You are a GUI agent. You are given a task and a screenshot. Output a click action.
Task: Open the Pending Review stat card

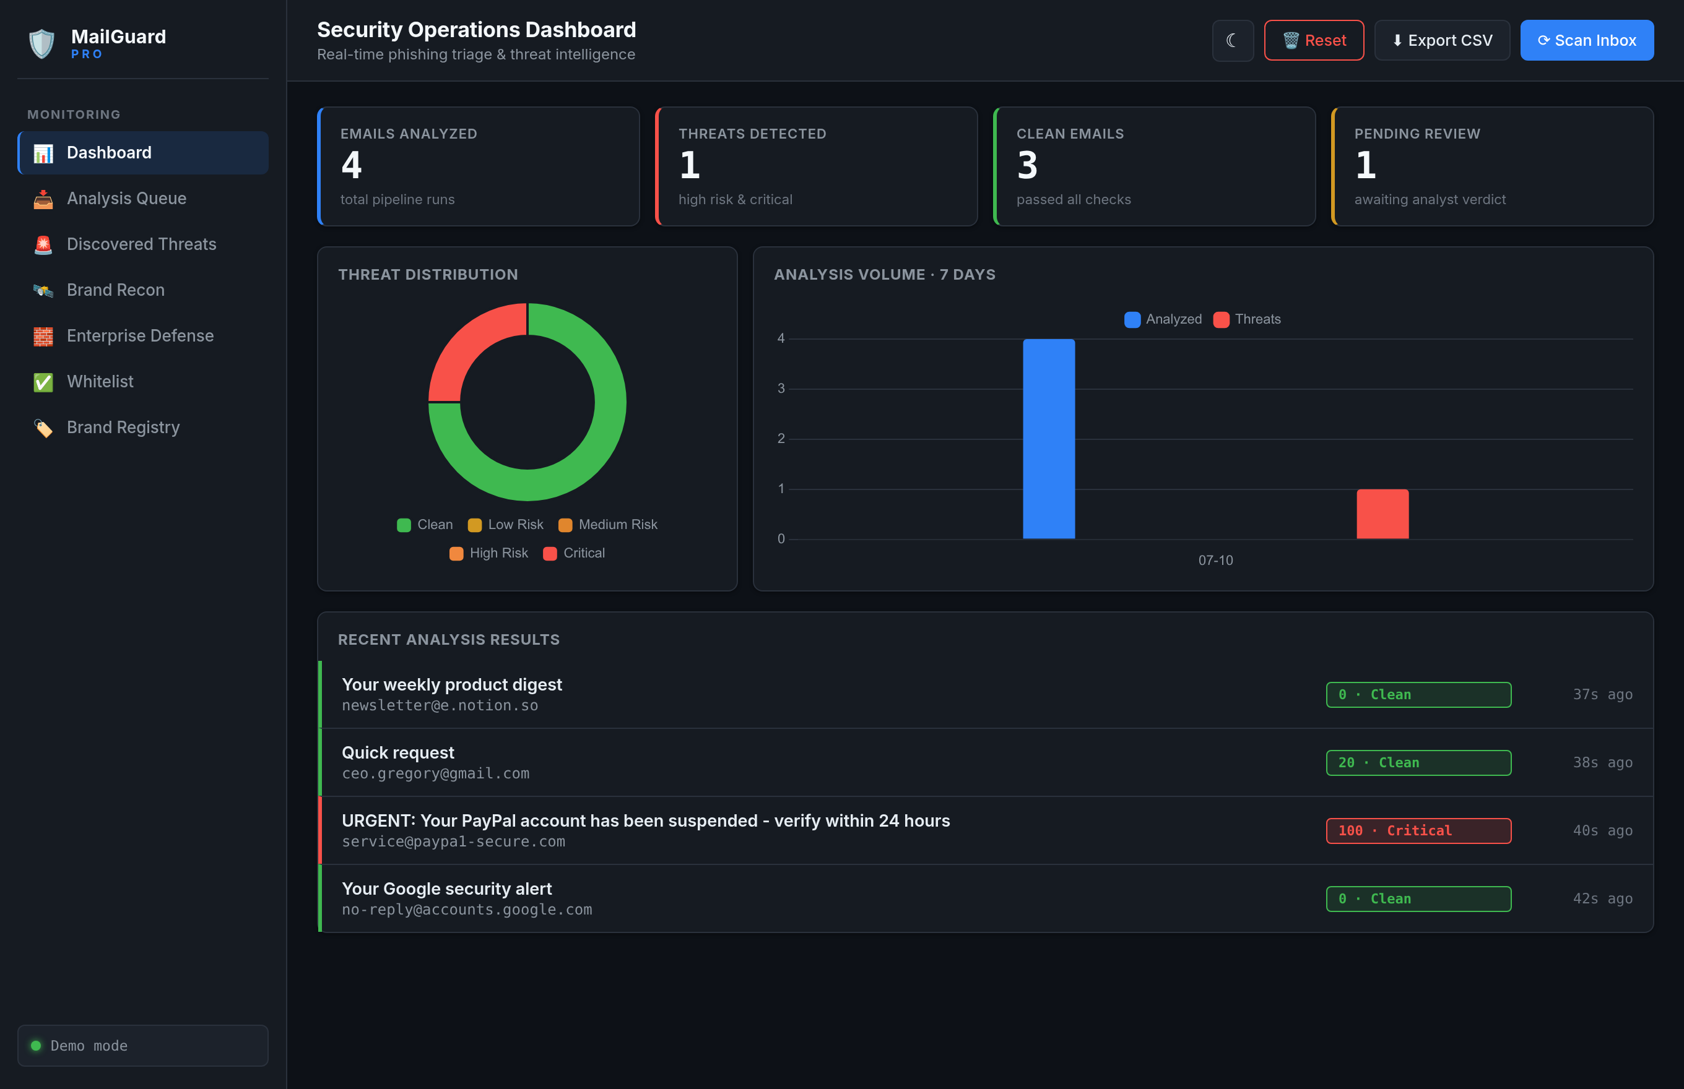1492,166
